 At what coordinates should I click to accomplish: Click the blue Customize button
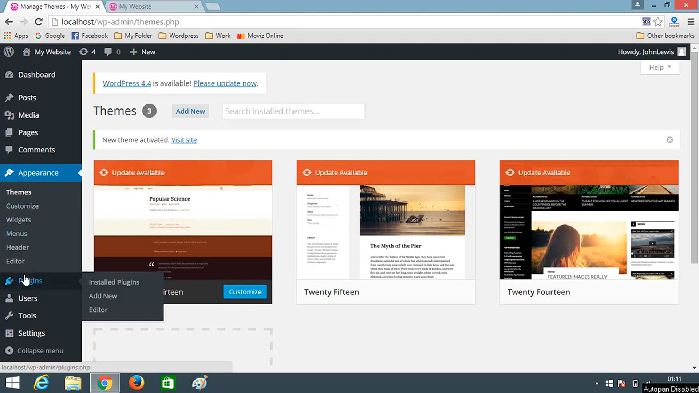(245, 292)
